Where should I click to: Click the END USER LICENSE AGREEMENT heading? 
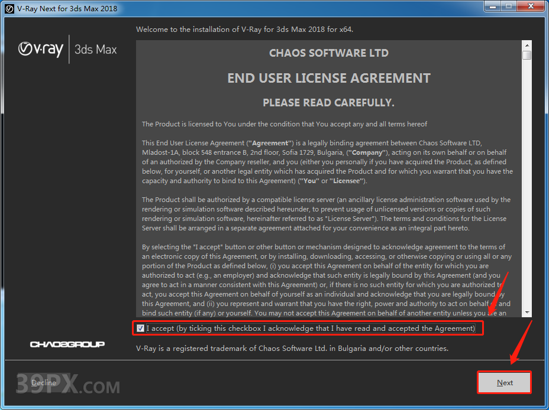[x=329, y=79]
